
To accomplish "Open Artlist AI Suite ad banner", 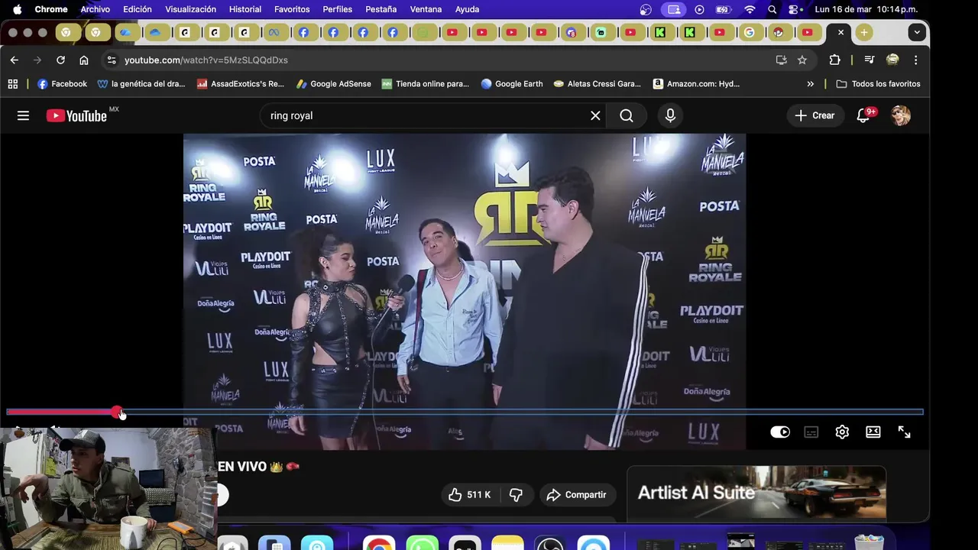I will pyautogui.click(x=756, y=493).
